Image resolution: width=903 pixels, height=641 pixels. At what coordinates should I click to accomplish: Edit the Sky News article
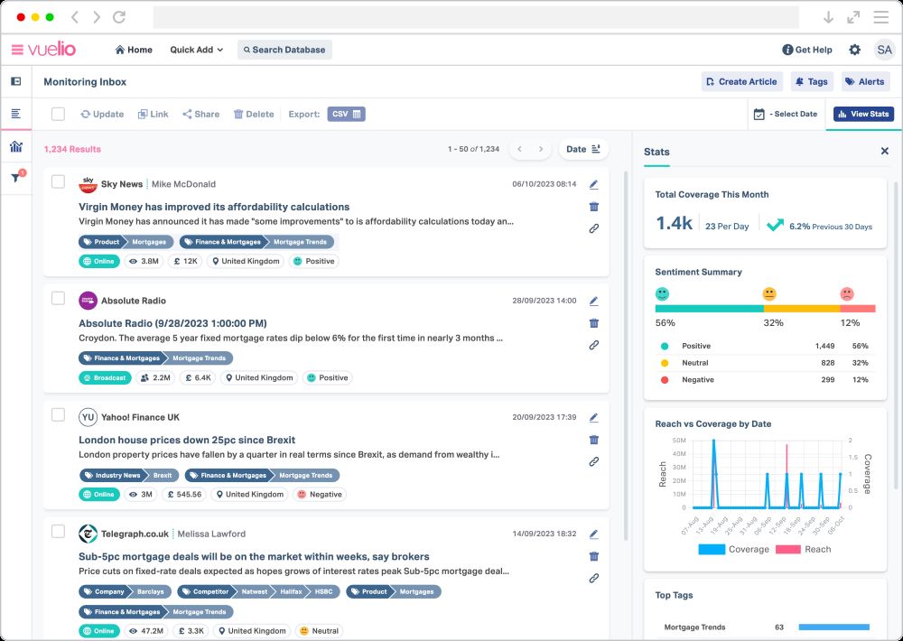(594, 184)
